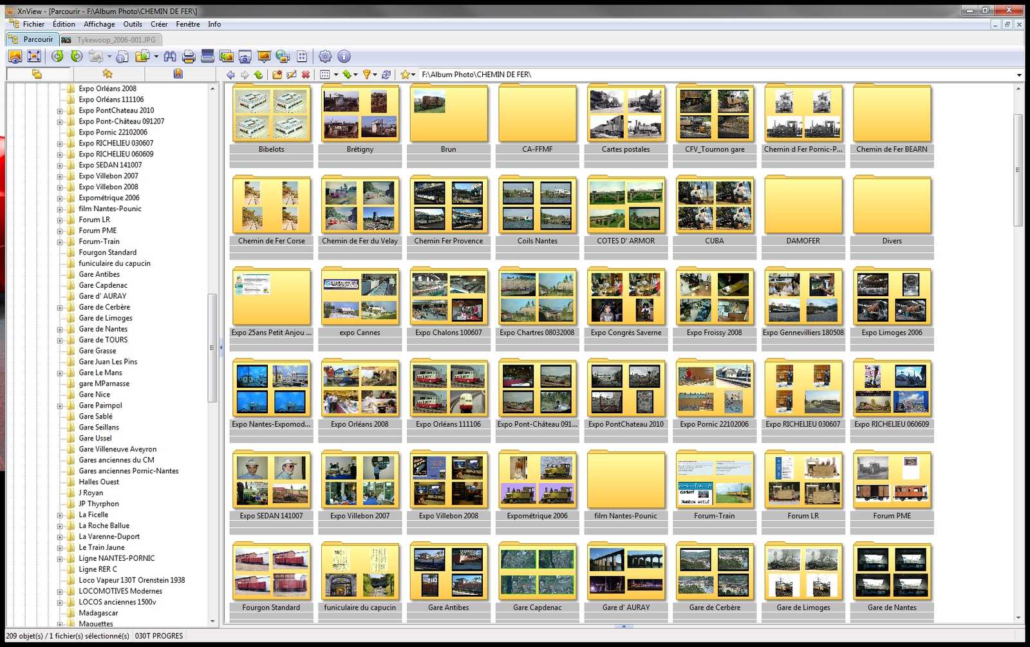Expand the Gare Le Mans tree node
Viewport: 1030px width, 647px height.
pyautogui.click(x=60, y=373)
